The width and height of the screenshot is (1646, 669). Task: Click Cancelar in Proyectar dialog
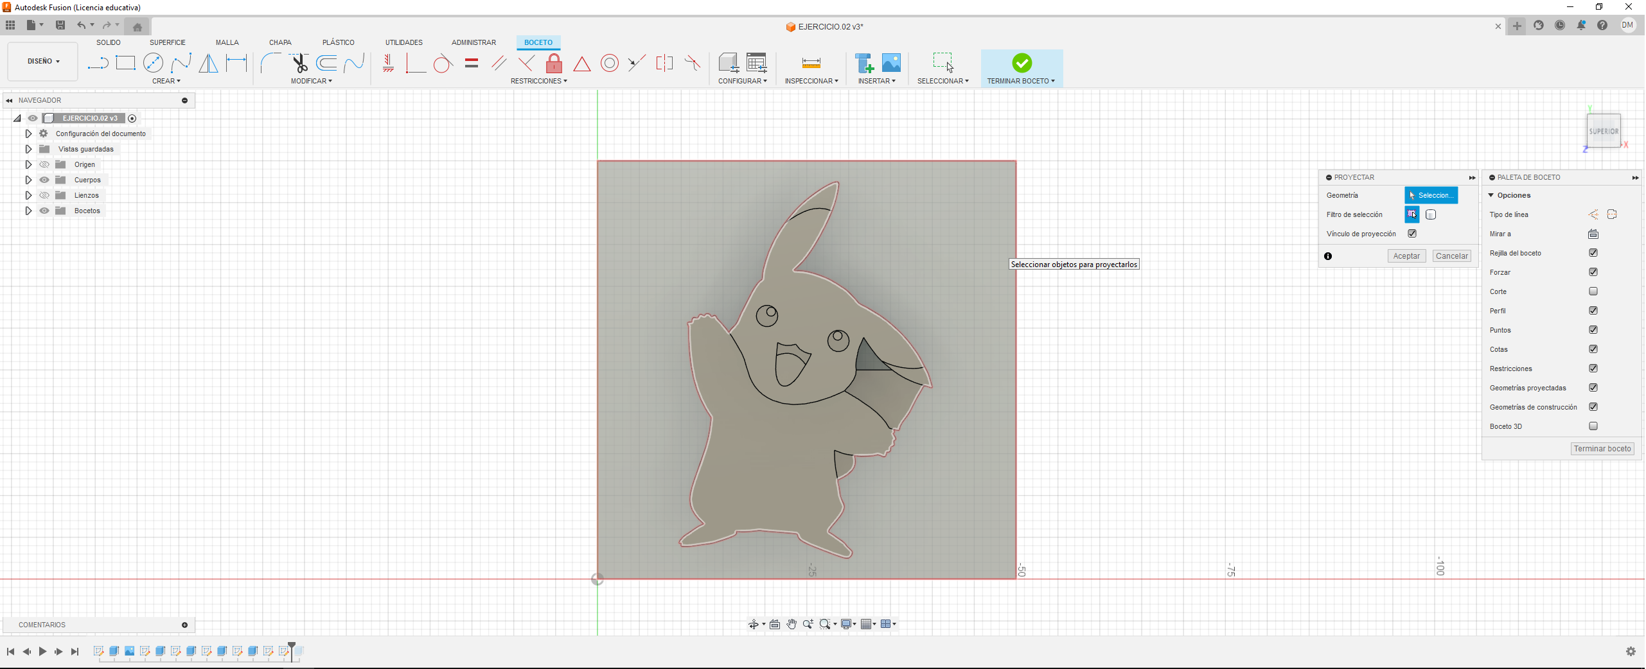(1452, 256)
